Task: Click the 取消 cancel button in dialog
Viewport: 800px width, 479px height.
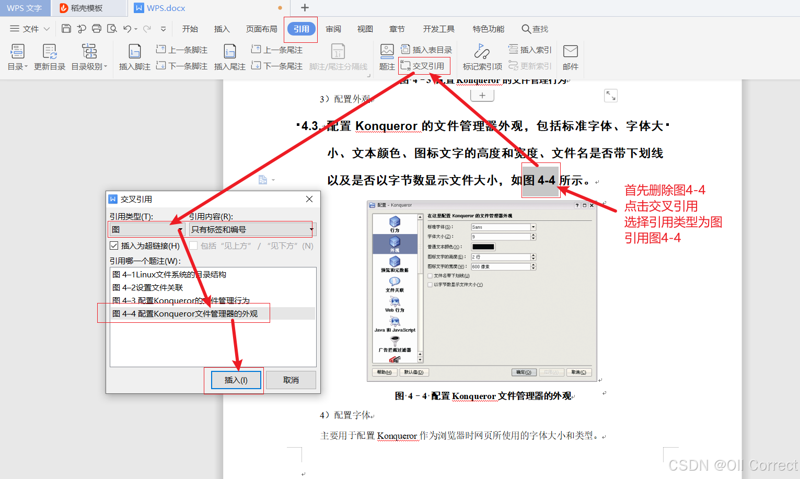Action: pos(291,380)
